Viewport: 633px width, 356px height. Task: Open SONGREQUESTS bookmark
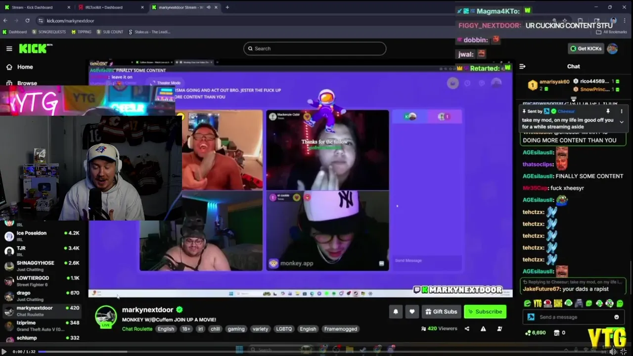pos(49,32)
